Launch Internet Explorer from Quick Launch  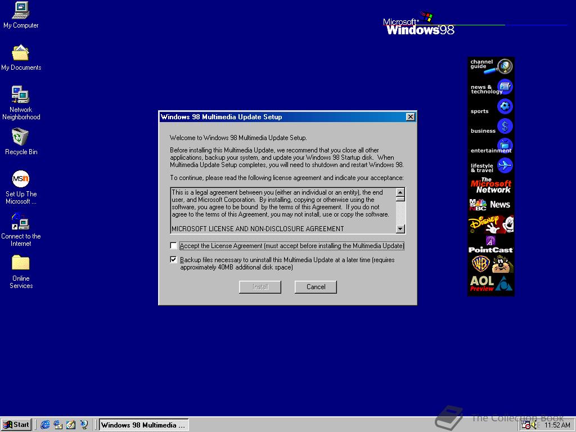click(45, 425)
